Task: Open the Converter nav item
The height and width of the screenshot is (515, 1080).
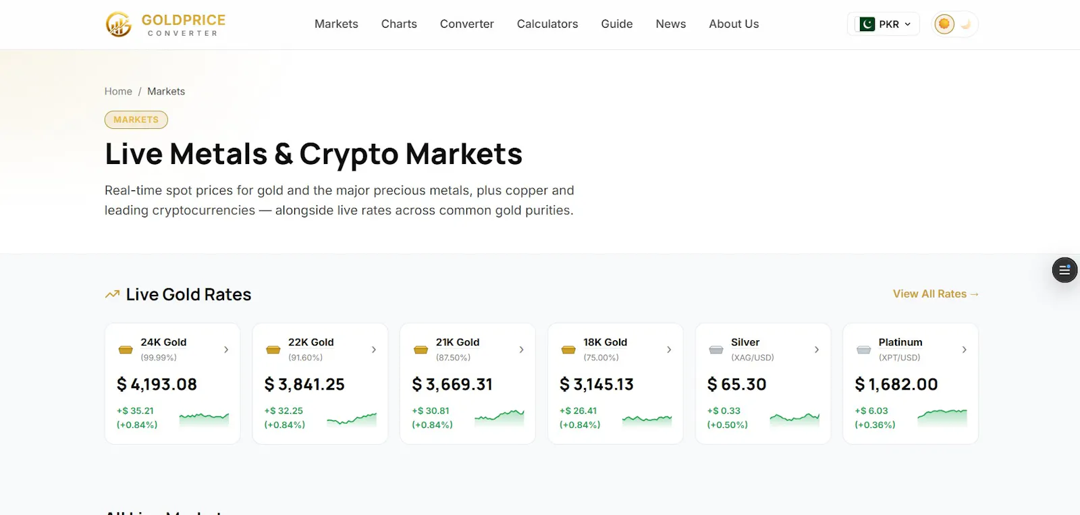Action: (x=467, y=24)
